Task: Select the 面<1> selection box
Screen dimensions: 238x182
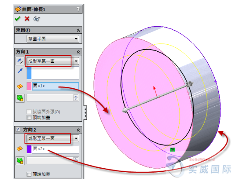Action: coord(56,86)
